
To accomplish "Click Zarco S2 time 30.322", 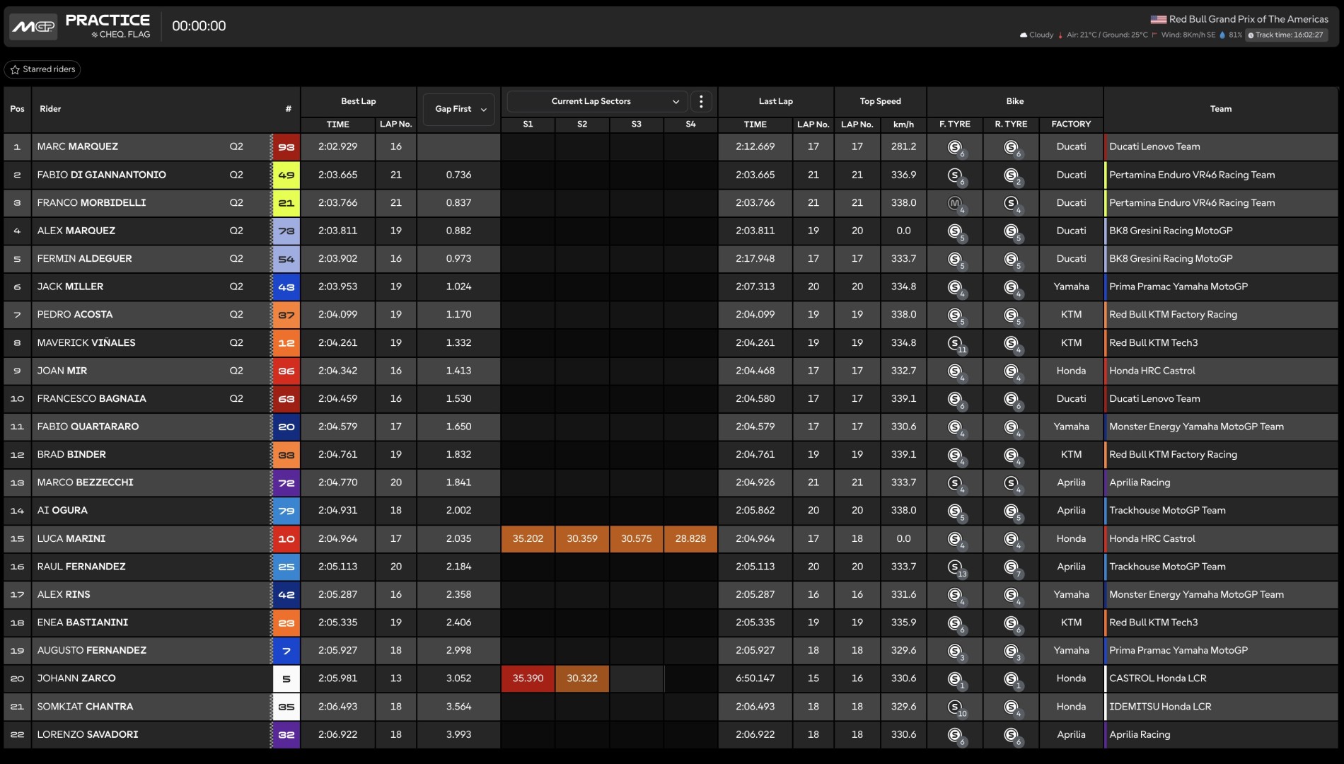I will pos(582,678).
